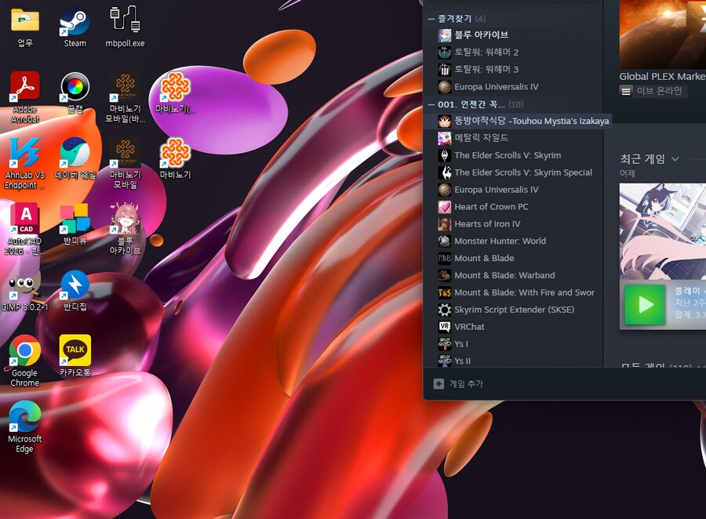This screenshot has width=706, height=519.
Task: Open the 최근 게임 dropdown chevron
Action: point(675,159)
